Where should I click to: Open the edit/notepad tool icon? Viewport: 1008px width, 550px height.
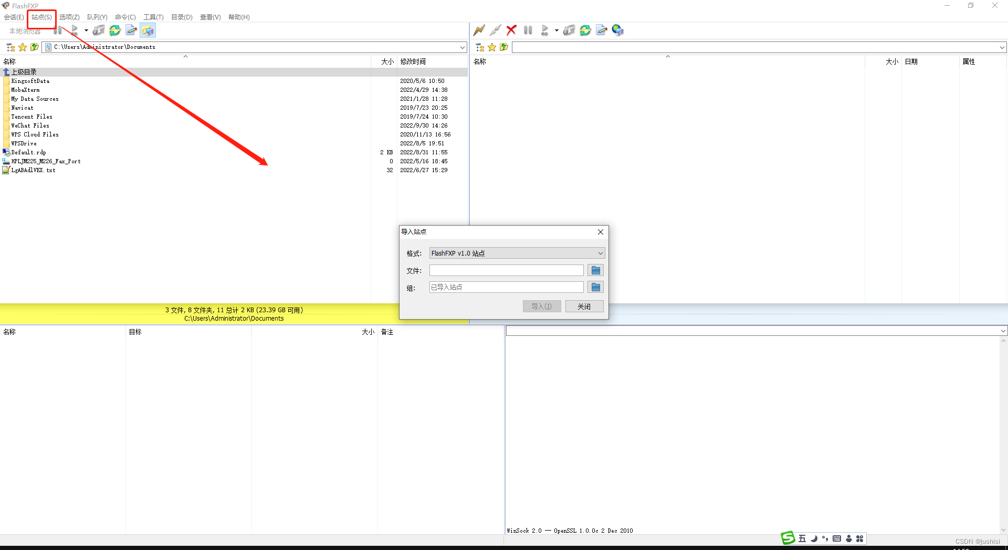point(601,30)
